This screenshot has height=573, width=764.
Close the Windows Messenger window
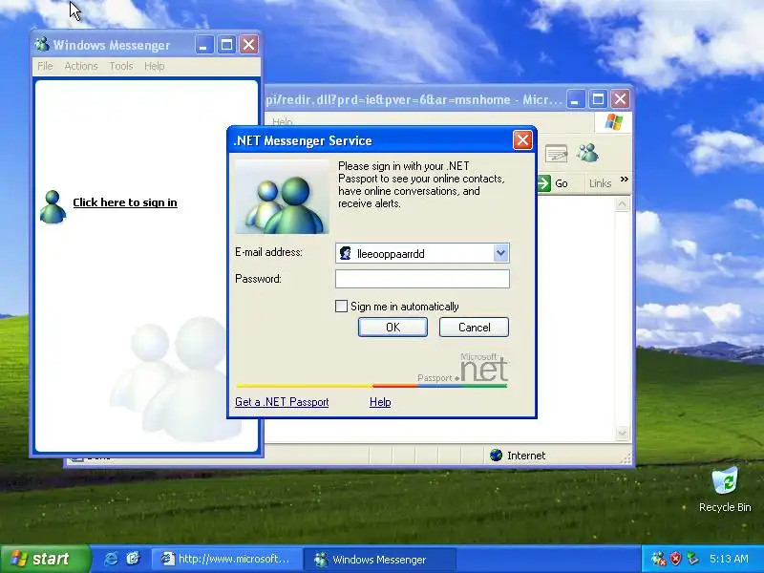point(249,45)
